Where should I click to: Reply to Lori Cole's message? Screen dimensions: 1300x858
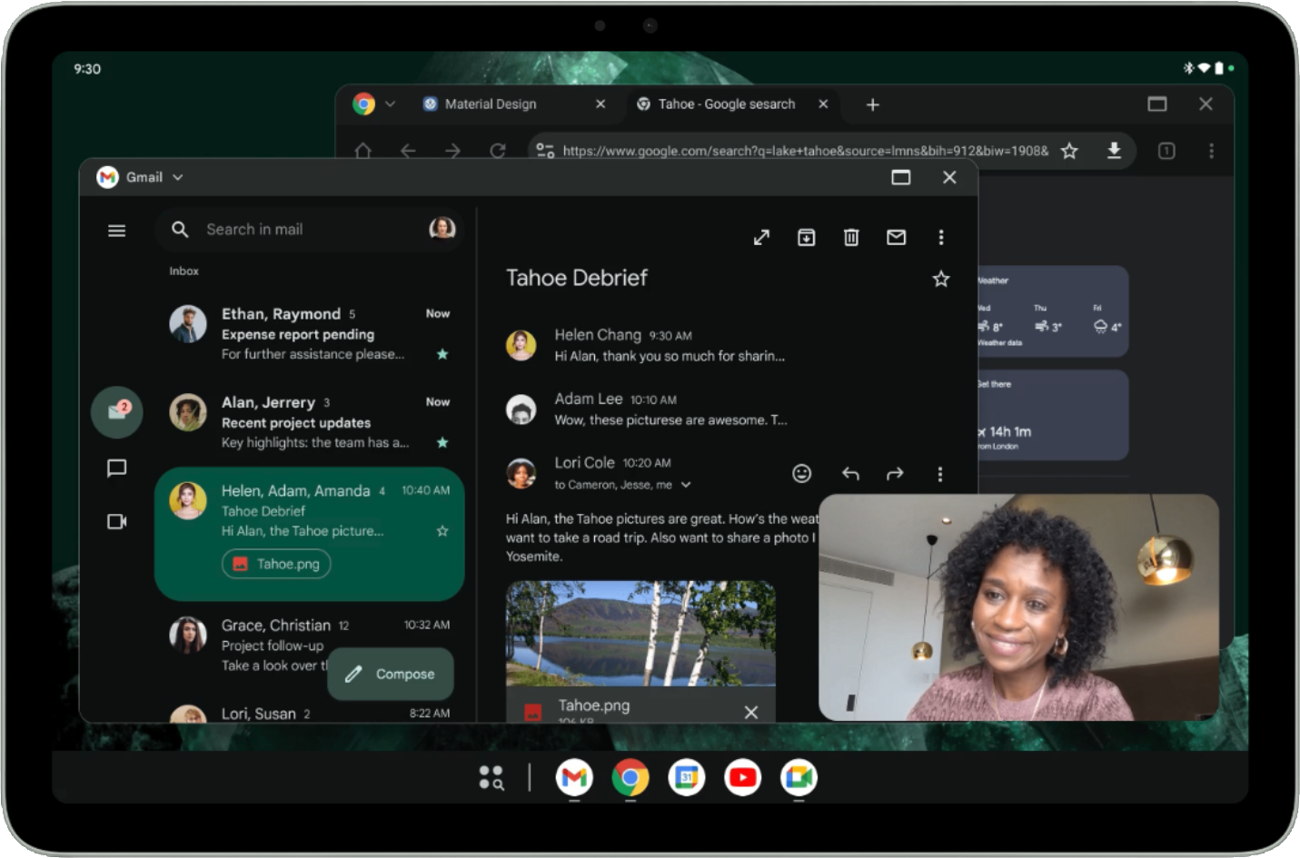coord(850,473)
